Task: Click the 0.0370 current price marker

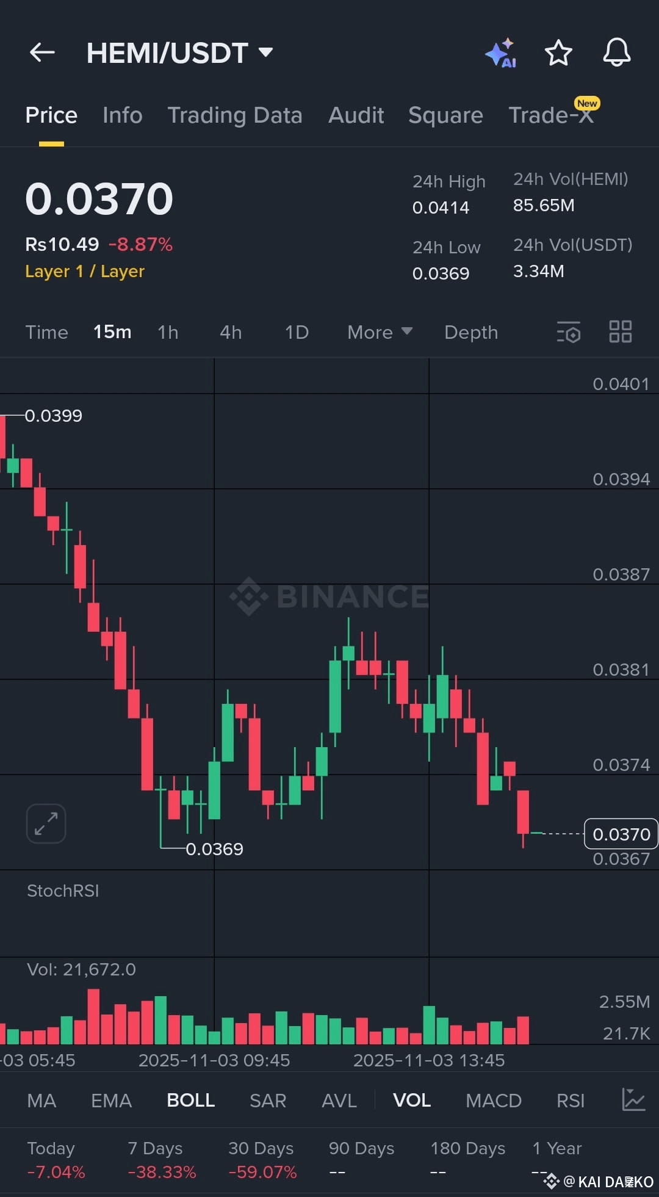Action: [621, 834]
